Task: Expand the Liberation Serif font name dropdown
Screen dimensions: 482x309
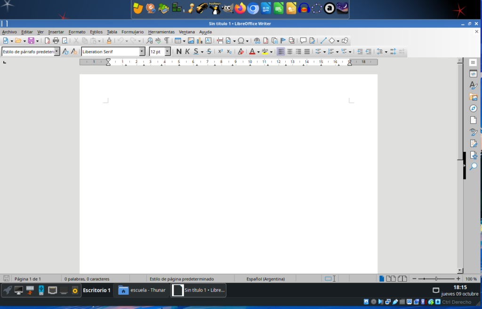Action: pos(142,52)
